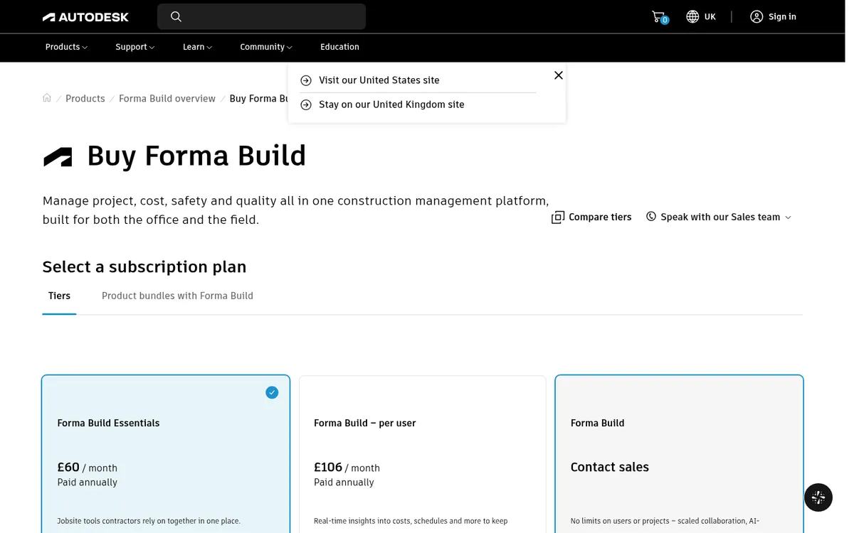Toggle the Forma Build Essentials selected checkmark

[272, 392]
